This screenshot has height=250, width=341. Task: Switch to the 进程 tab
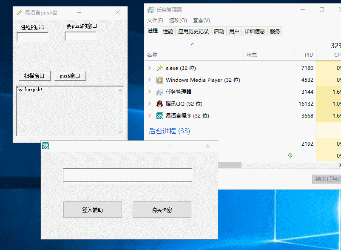point(153,31)
